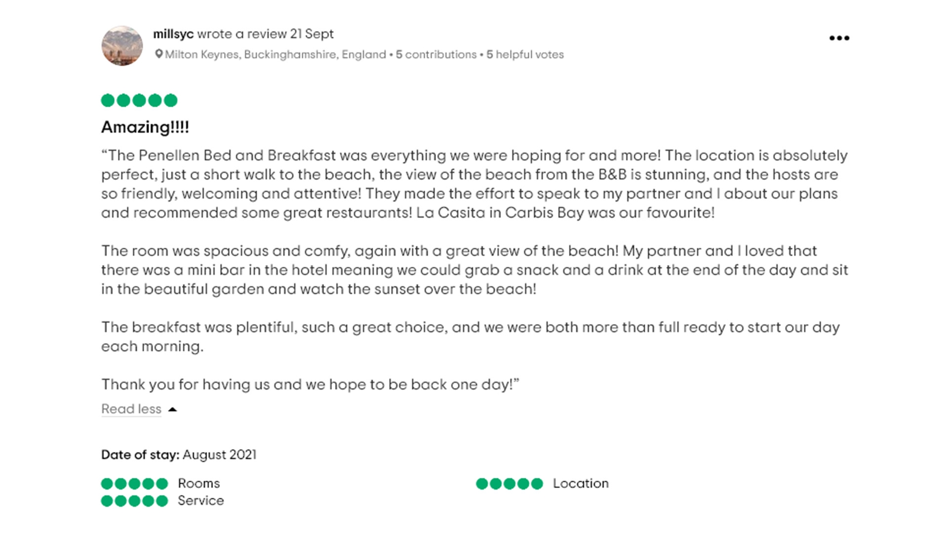Select the Amazing!!!! review title
The height and width of the screenshot is (533, 948).
[145, 127]
